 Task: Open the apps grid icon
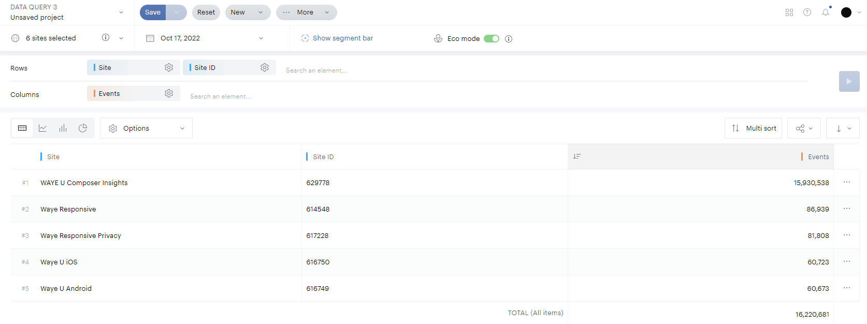pos(789,12)
